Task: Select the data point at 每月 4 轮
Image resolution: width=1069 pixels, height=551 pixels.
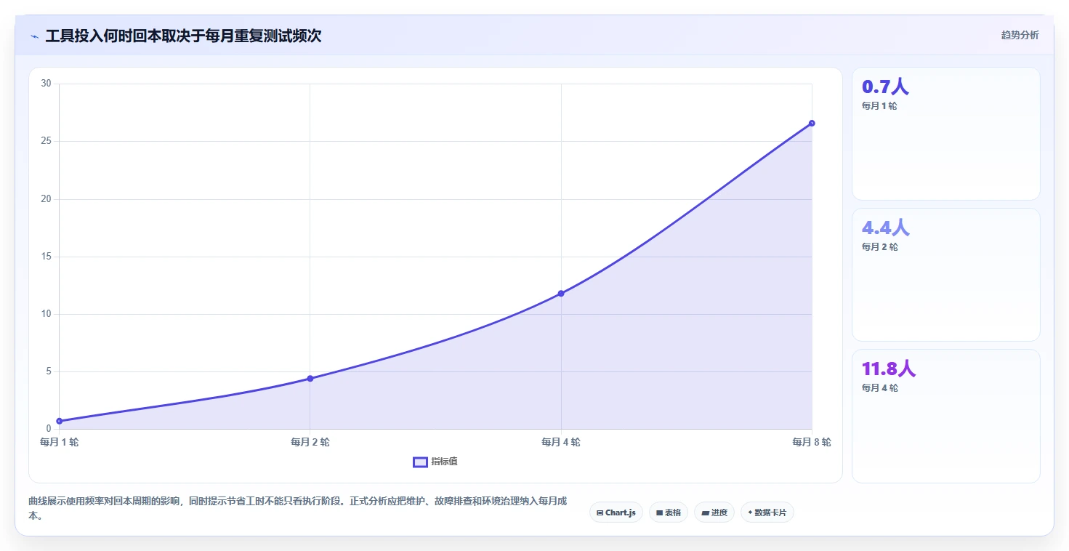Action: (561, 293)
